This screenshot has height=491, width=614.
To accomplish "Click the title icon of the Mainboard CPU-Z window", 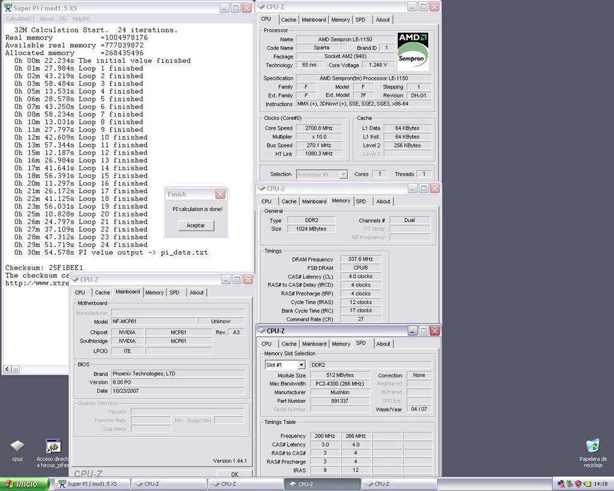I will tap(75, 279).
